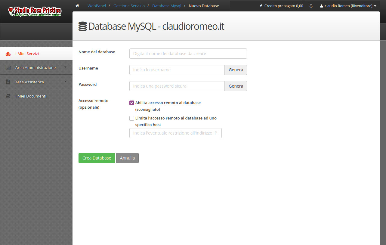Open the notifications bell icon
Image resolution: width=386 pixels, height=245 pixels.
coord(311,6)
